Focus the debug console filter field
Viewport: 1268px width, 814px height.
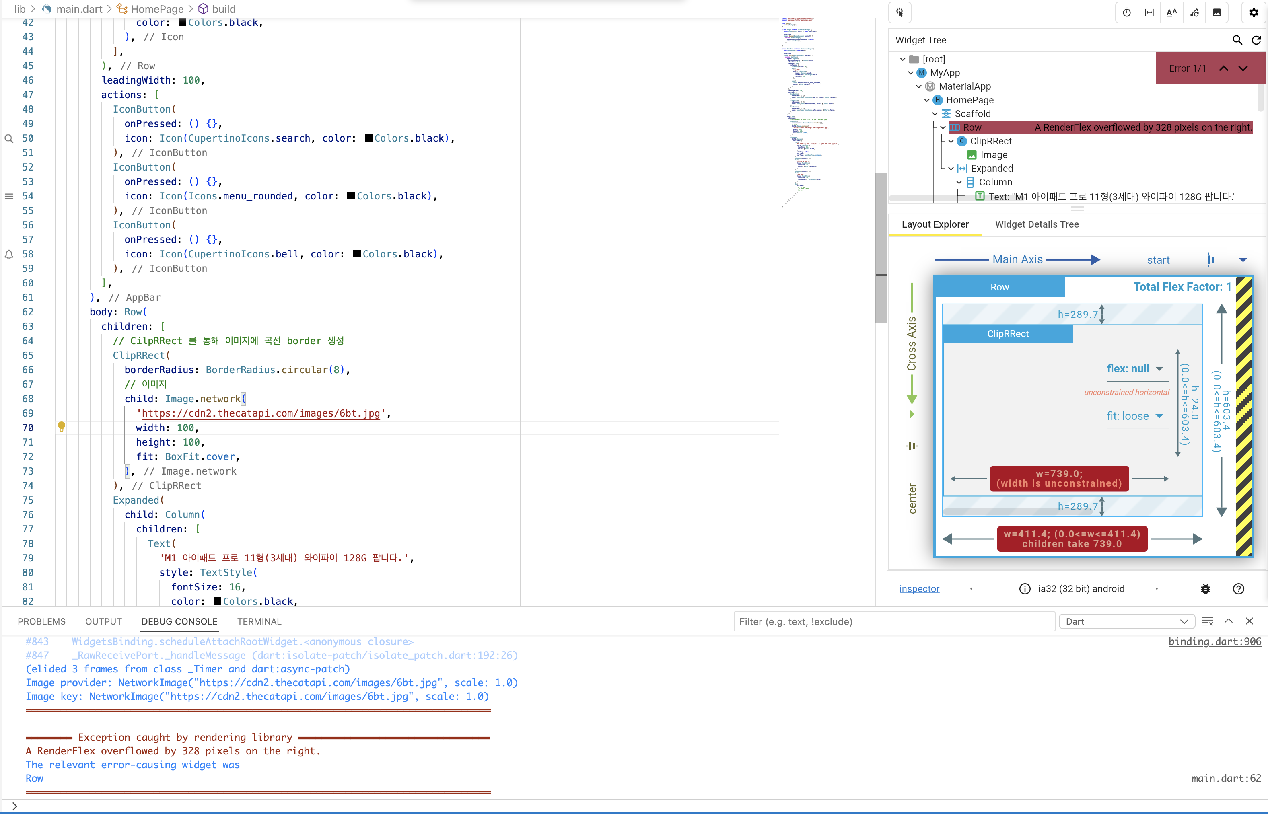point(894,622)
